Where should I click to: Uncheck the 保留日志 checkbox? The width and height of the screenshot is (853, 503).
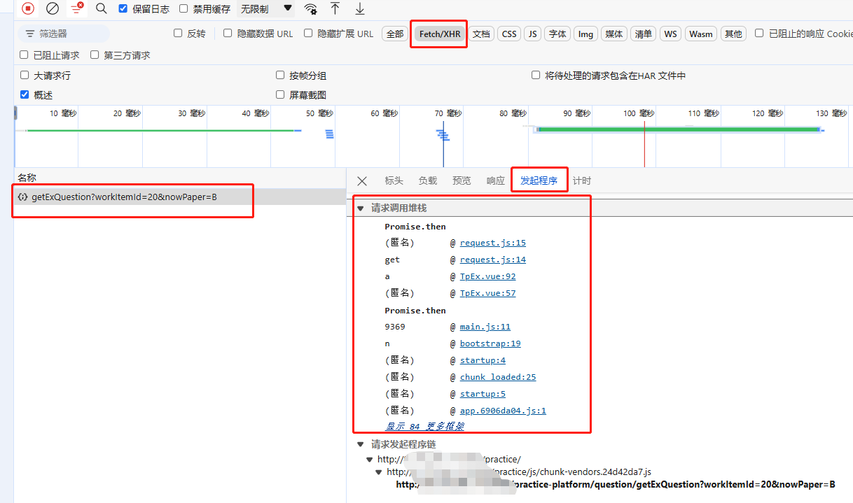[123, 9]
